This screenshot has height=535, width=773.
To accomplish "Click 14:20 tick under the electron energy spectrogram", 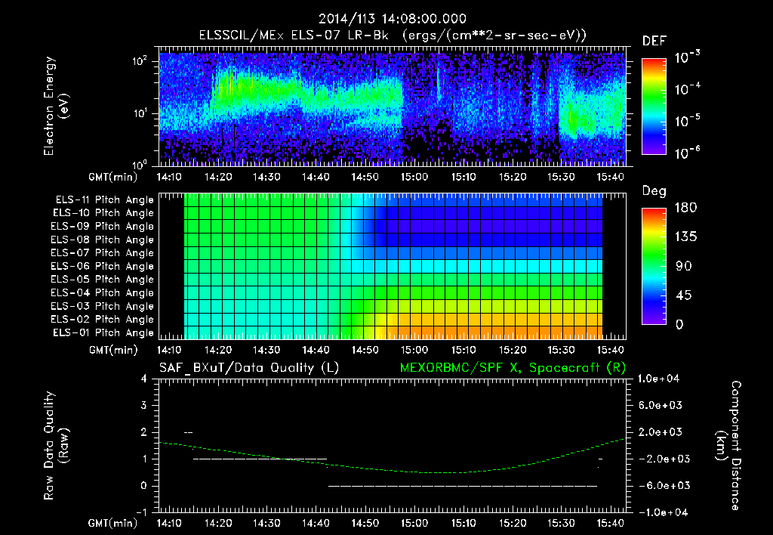I will coord(218,177).
